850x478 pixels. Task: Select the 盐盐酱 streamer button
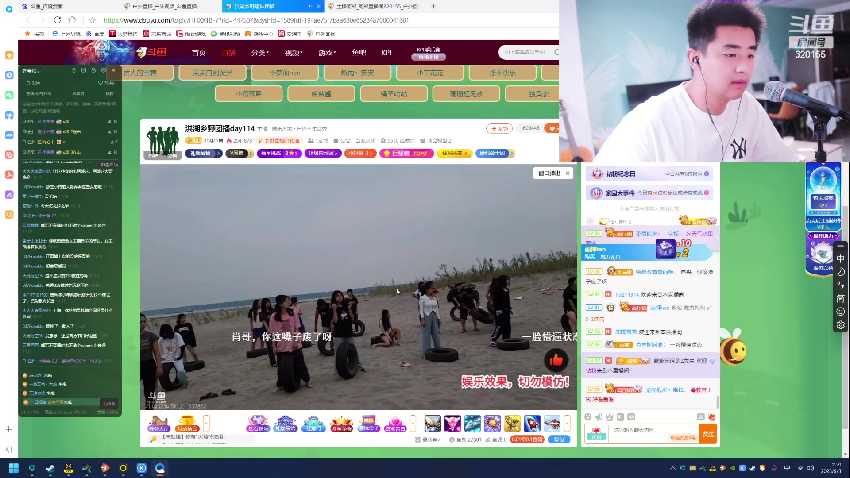click(321, 94)
